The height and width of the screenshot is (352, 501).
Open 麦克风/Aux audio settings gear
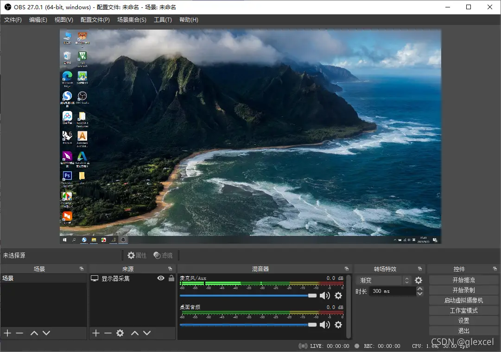pyautogui.click(x=338, y=296)
